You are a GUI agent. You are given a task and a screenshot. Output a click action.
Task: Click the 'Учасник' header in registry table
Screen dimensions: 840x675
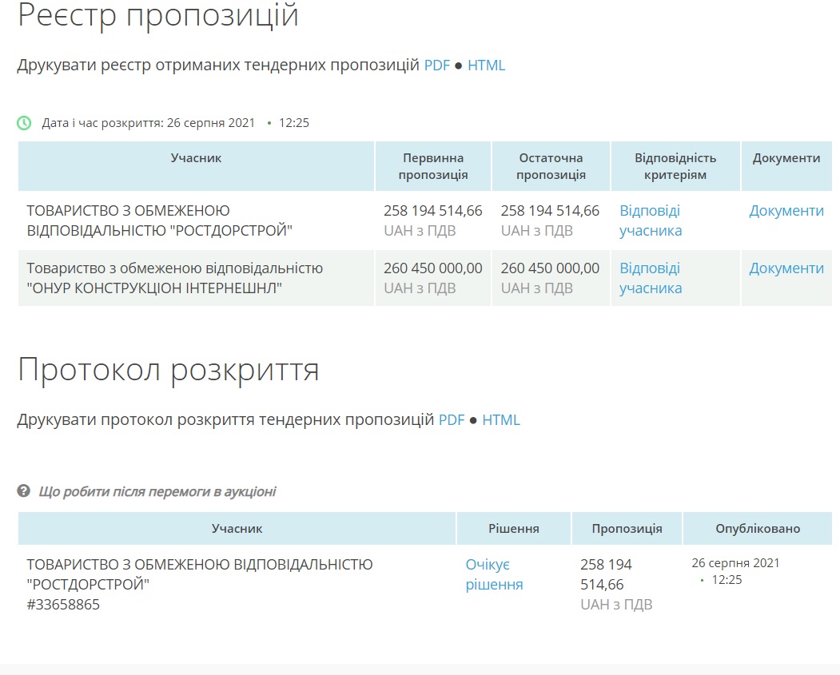[196, 166]
